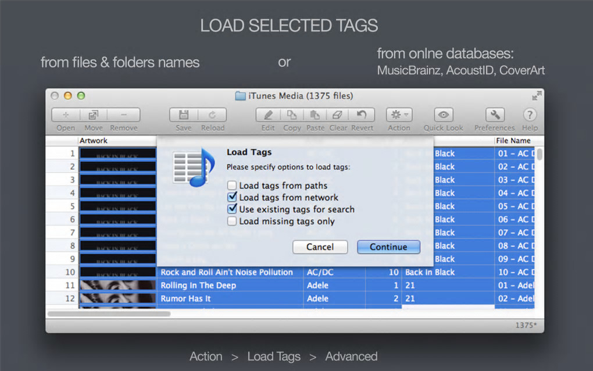
Task: Click title Rock and Roll Ain't Noise Pollution
Action: click(227, 272)
